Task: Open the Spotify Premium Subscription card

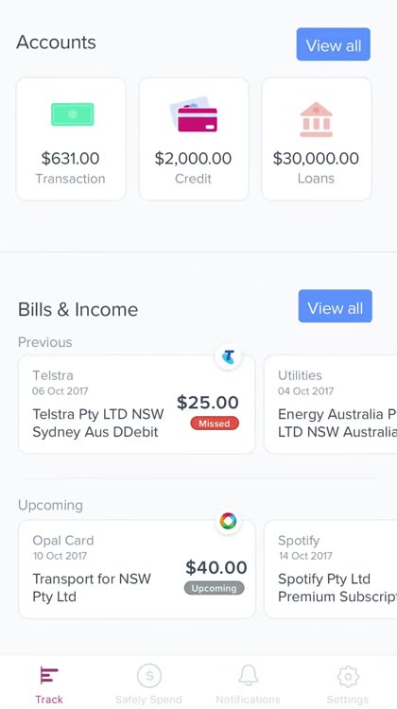Action: 331,569
